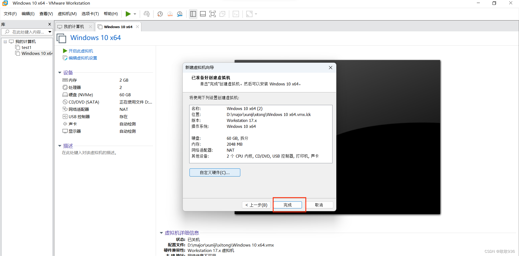This screenshot has height=256, width=519.
Task: Enter full screen mode
Action: coord(213,14)
